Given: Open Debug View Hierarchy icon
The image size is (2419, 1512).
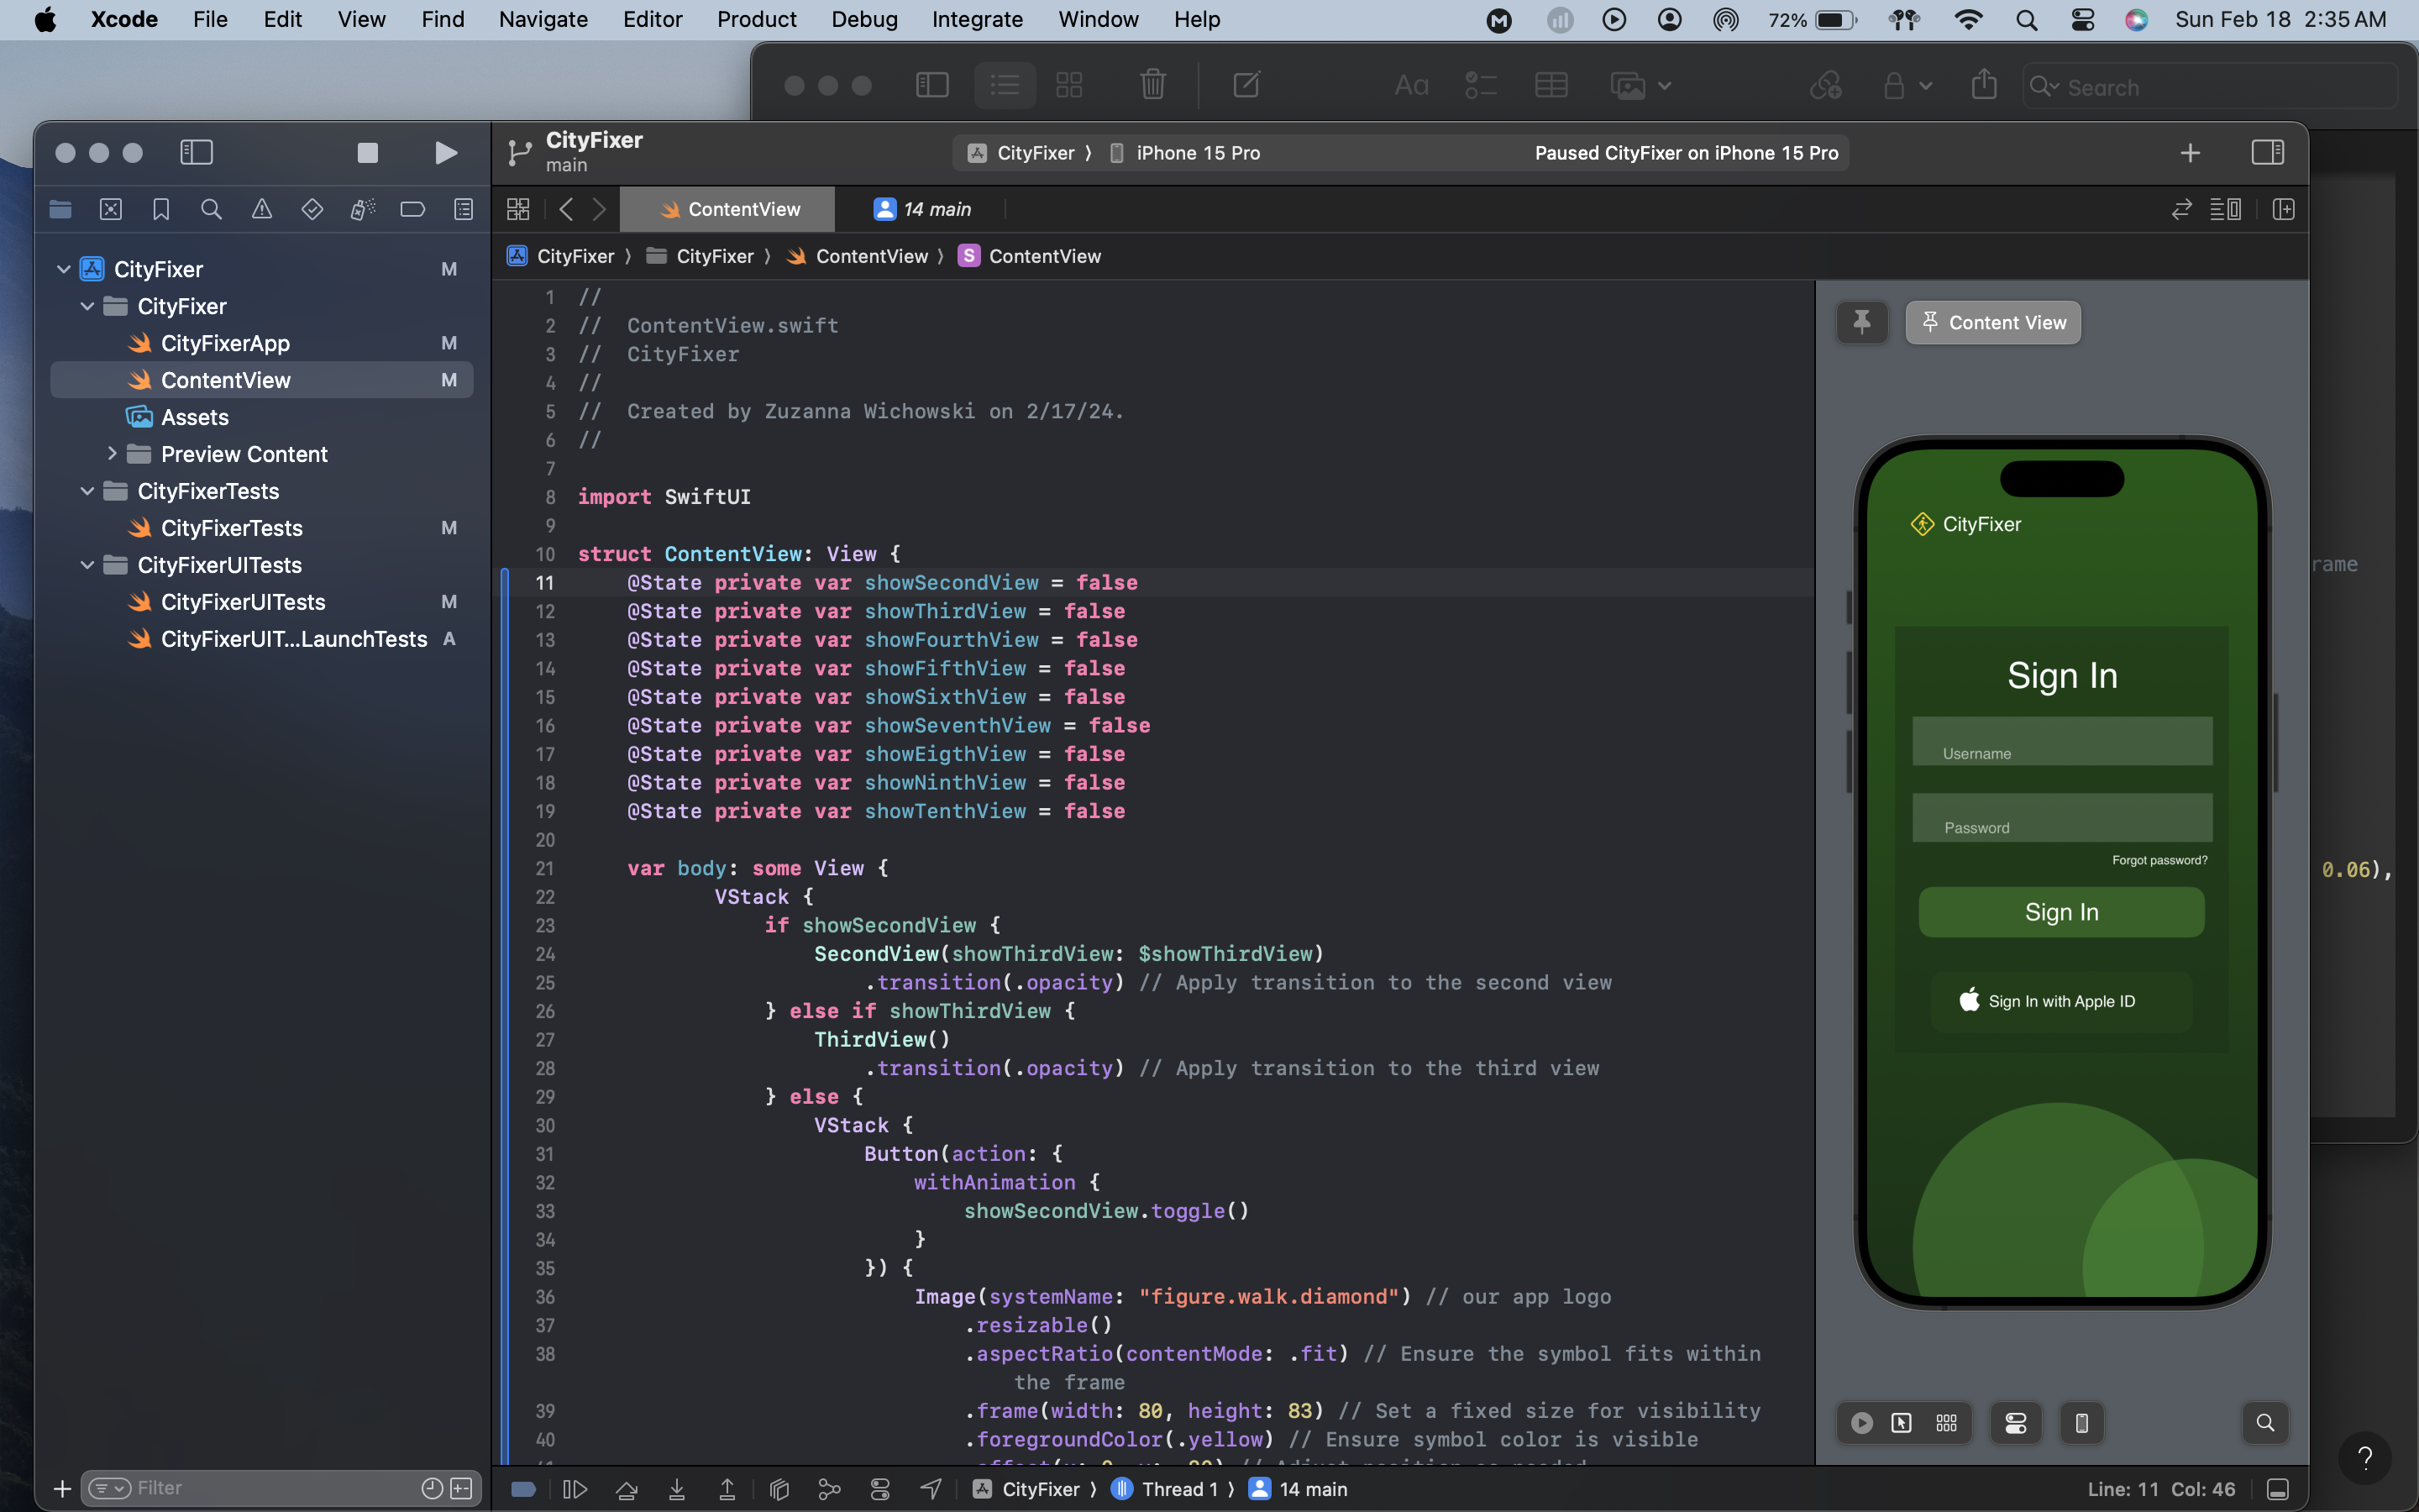Looking at the screenshot, I should coord(779,1489).
